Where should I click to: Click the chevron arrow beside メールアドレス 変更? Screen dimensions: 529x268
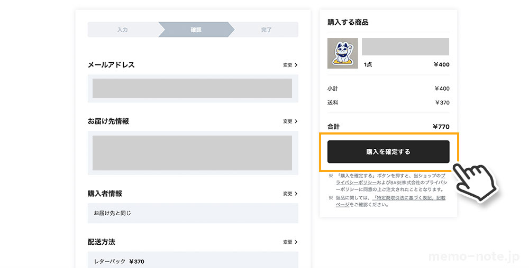tap(296, 65)
